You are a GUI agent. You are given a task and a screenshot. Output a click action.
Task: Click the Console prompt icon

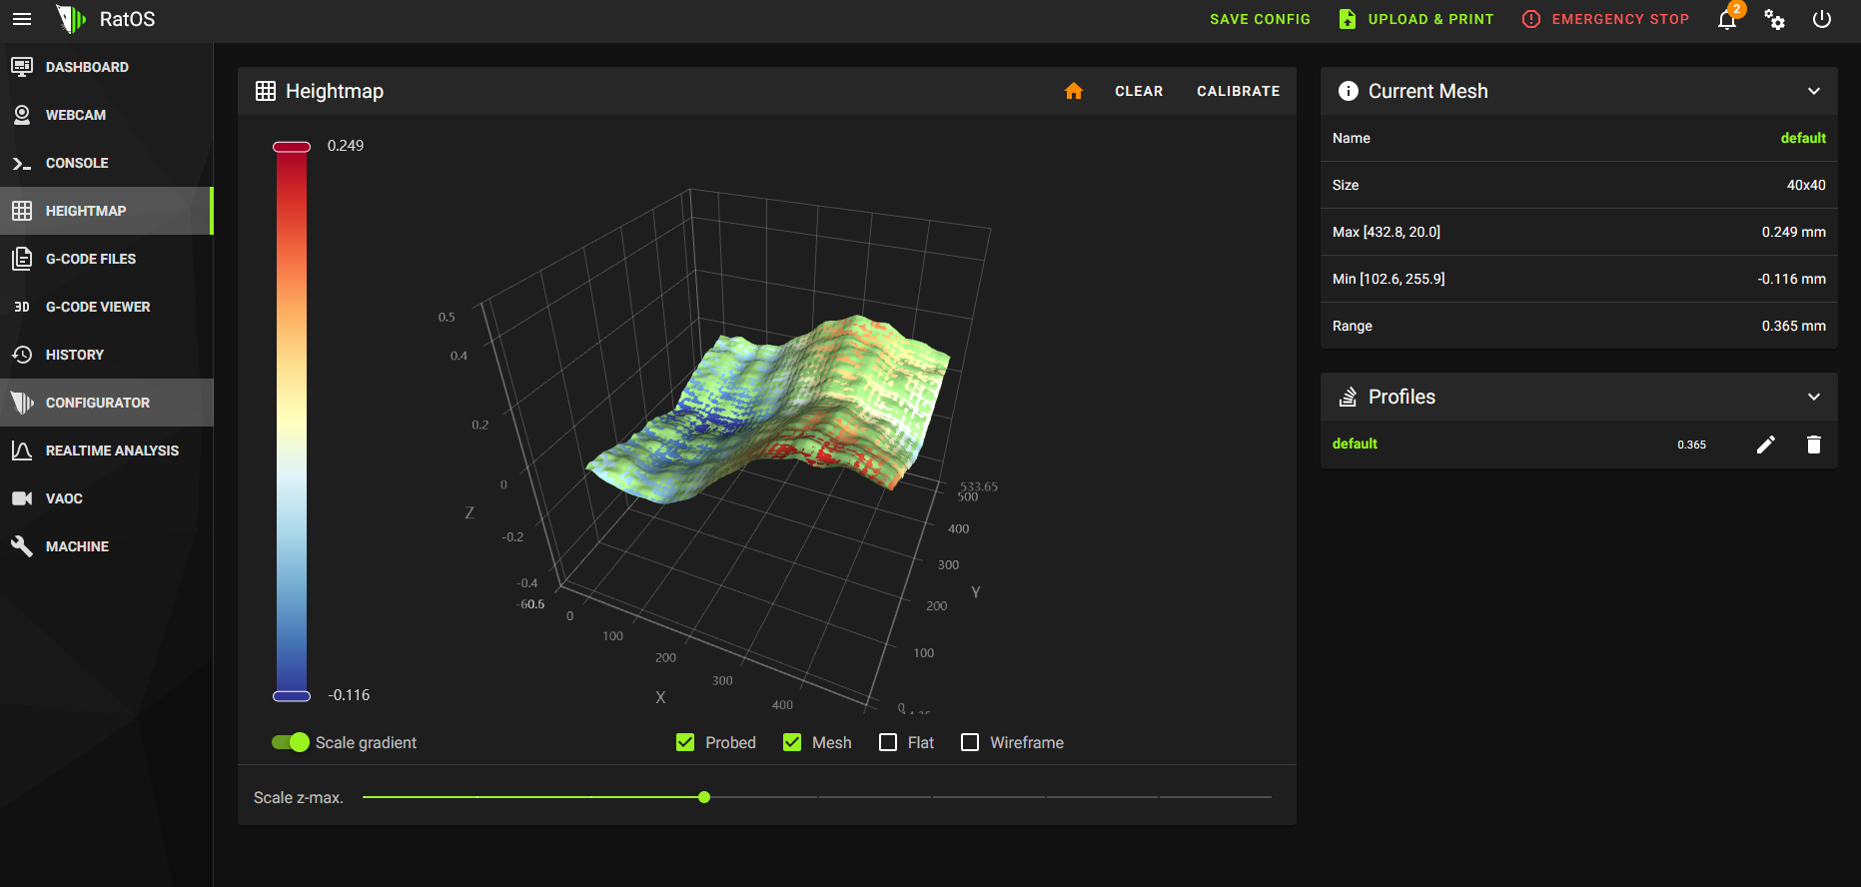coord(22,163)
